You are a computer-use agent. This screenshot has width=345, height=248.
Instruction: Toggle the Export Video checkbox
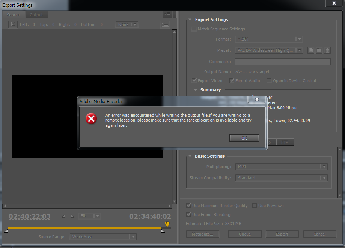(194, 81)
